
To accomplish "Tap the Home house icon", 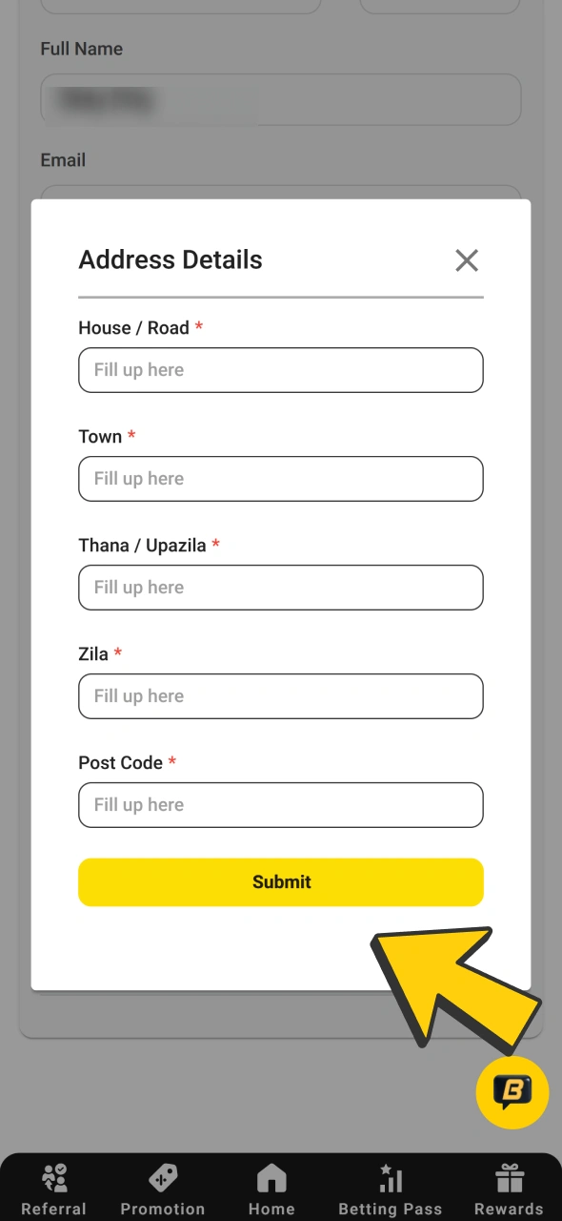I will click(x=271, y=1176).
